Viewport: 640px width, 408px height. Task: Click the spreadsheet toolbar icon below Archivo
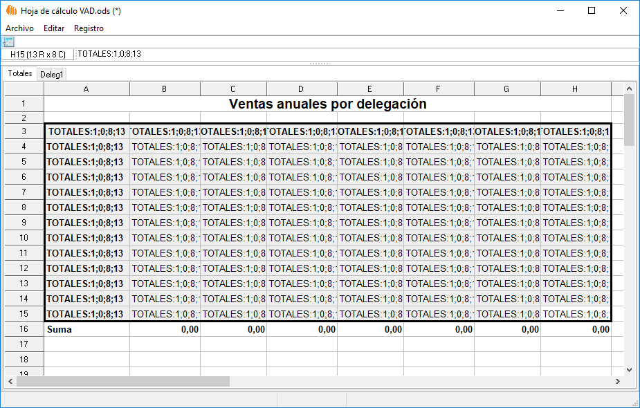pos(8,42)
